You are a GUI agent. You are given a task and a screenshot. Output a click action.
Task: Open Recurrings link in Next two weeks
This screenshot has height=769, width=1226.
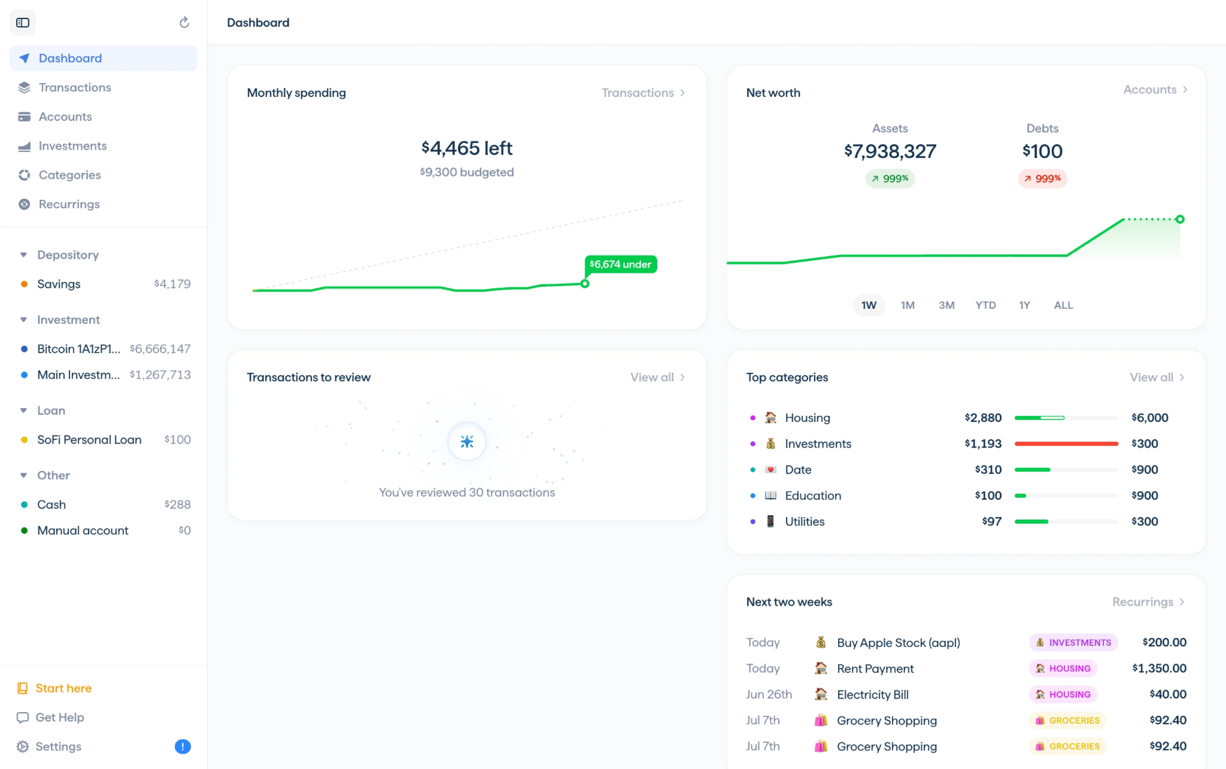click(x=1148, y=602)
